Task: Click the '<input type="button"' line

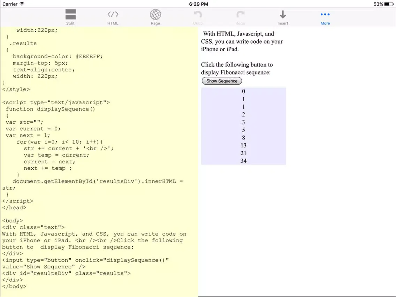Action: coord(85,260)
